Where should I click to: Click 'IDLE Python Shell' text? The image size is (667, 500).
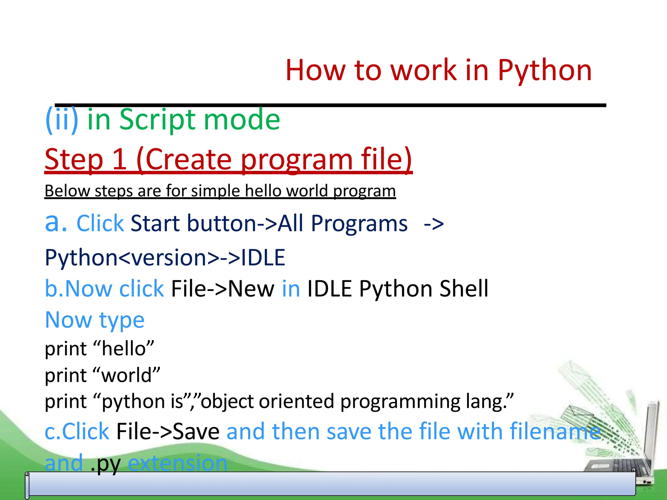(398, 289)
